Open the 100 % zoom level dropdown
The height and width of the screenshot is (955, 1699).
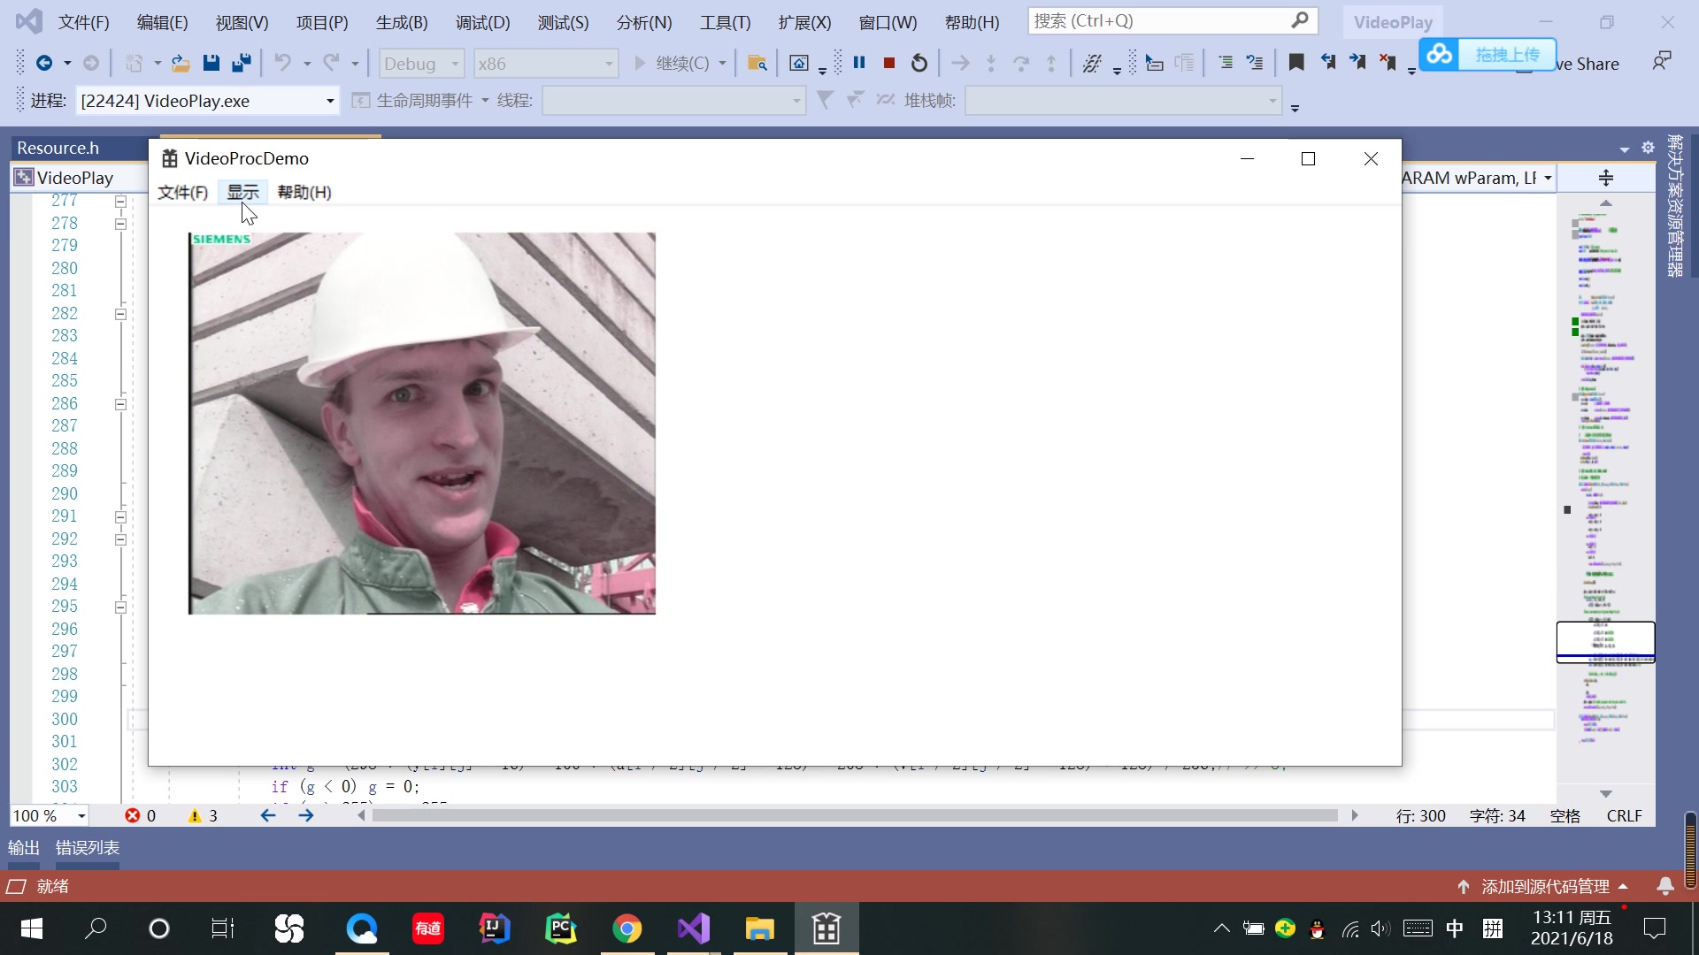click(x=81, y=816)
